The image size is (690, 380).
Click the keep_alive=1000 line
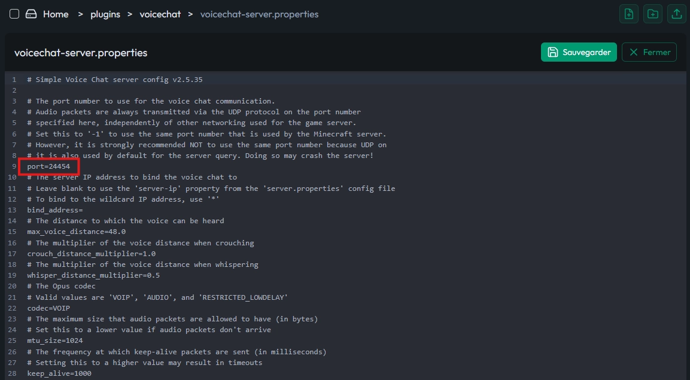59,373
